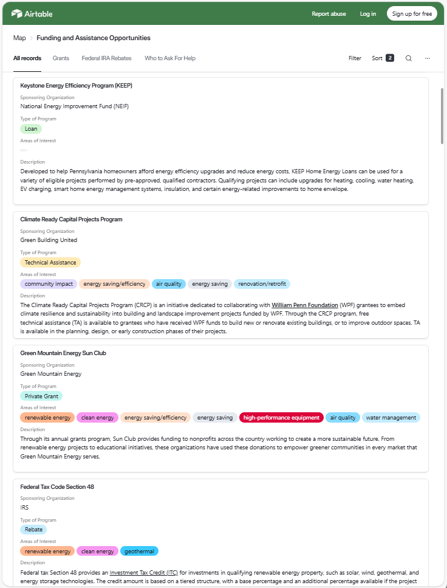447x588 pixels.
Task: Click the Report abuse link
Action: 329,13
